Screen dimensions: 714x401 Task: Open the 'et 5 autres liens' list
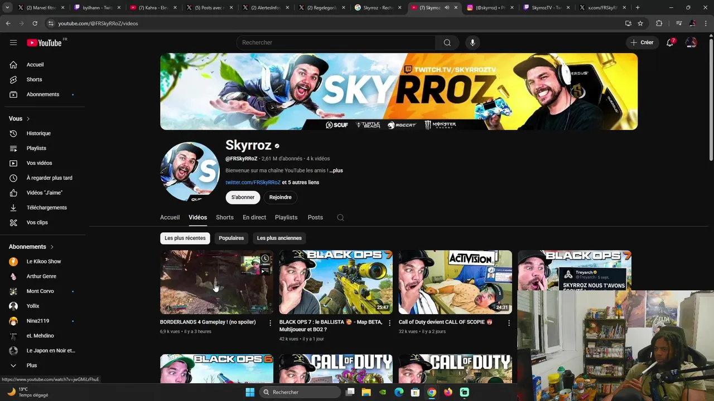tap(301, 183)
